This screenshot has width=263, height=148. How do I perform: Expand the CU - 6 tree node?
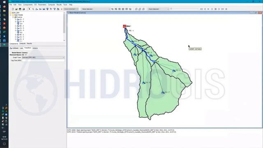(x=16, y=22)
